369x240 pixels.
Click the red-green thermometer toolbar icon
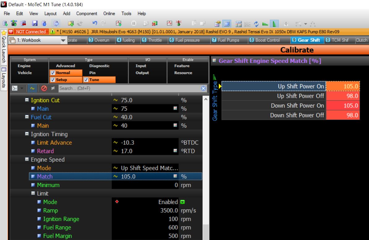[x=179, y=23]
